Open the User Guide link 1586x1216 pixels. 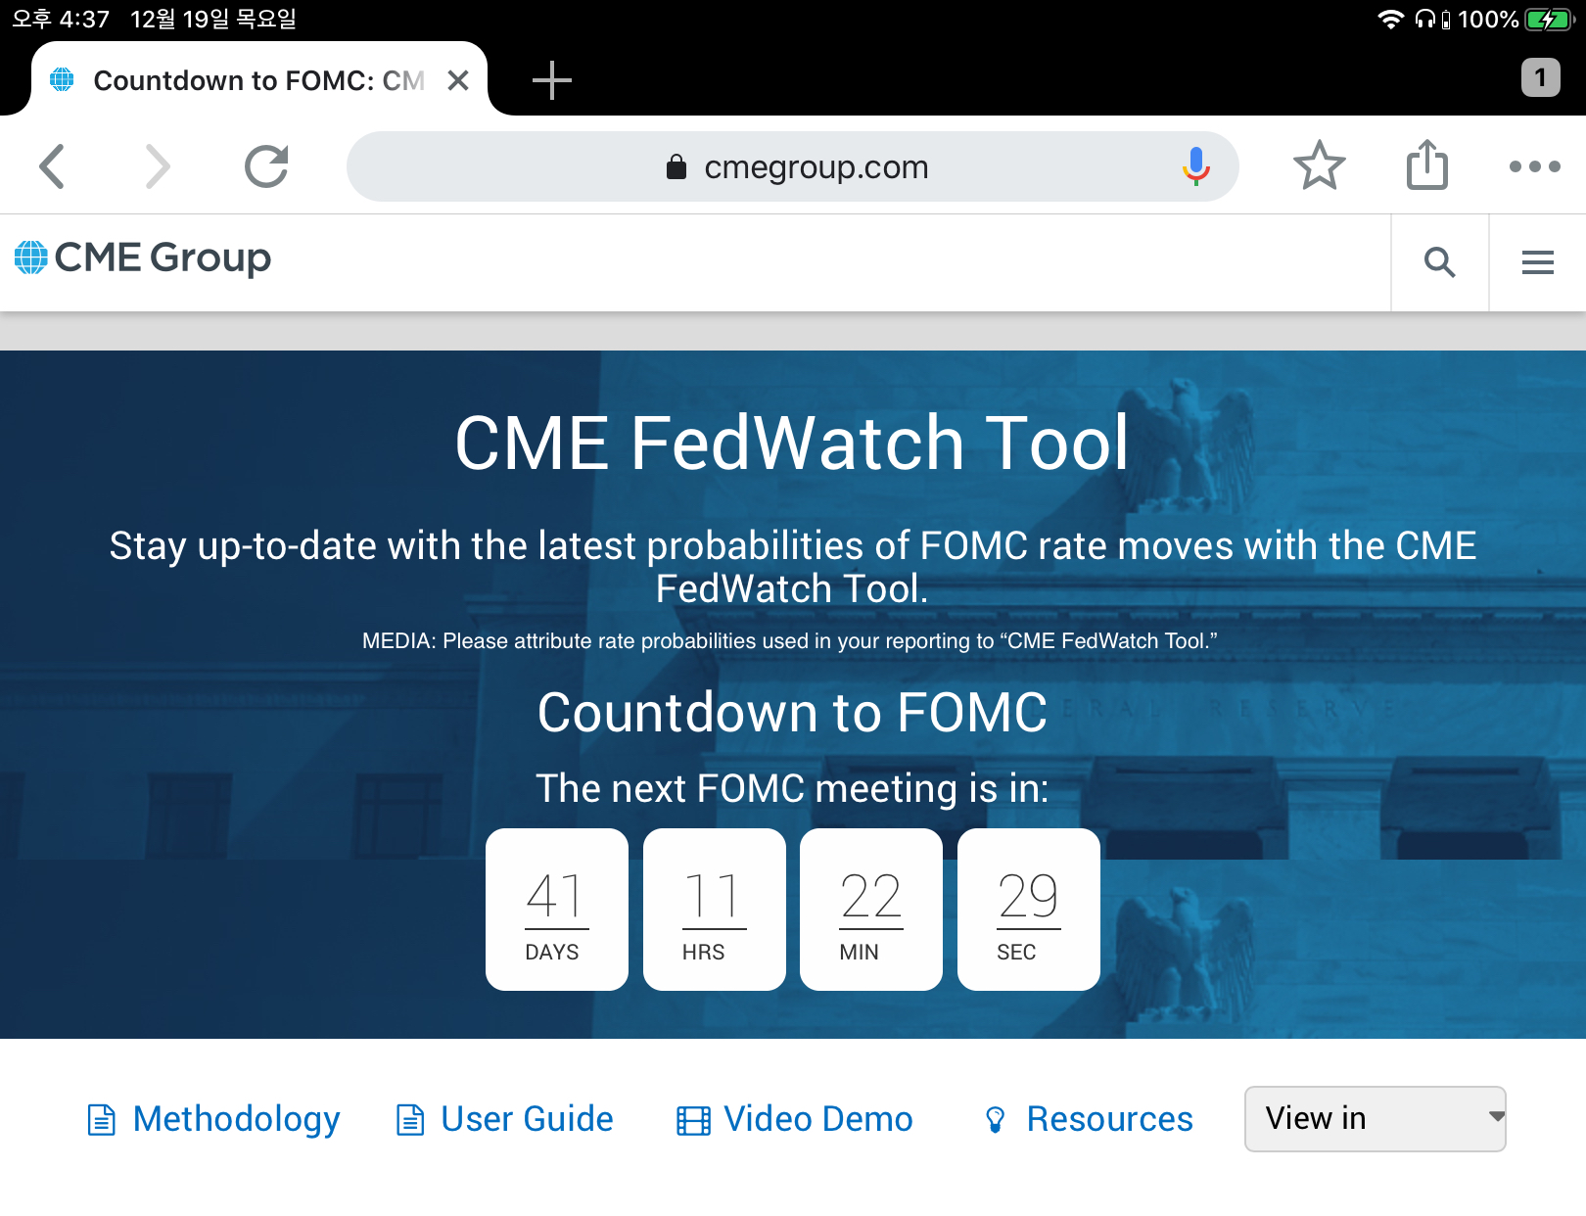(504, 1119)
